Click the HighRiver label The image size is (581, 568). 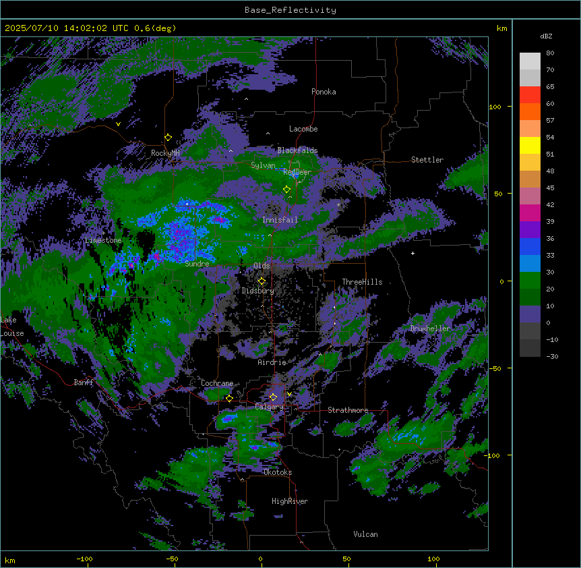click(x=290, y=501)
